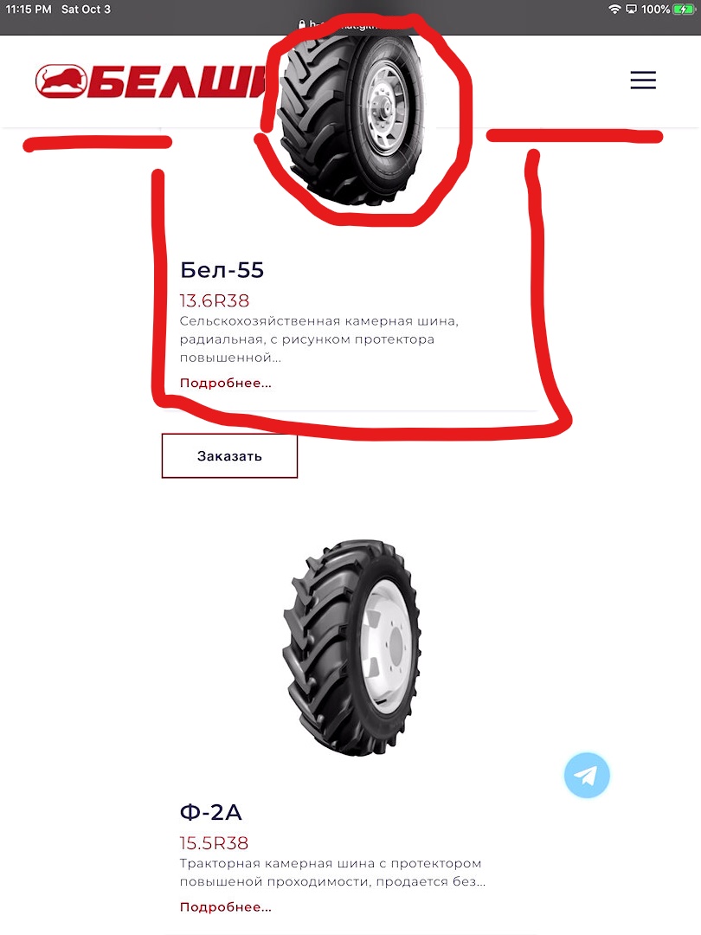Viewport: 701px width, 935px height.
Task: Click the Ф-2А product title
Action: click(210, 811)
